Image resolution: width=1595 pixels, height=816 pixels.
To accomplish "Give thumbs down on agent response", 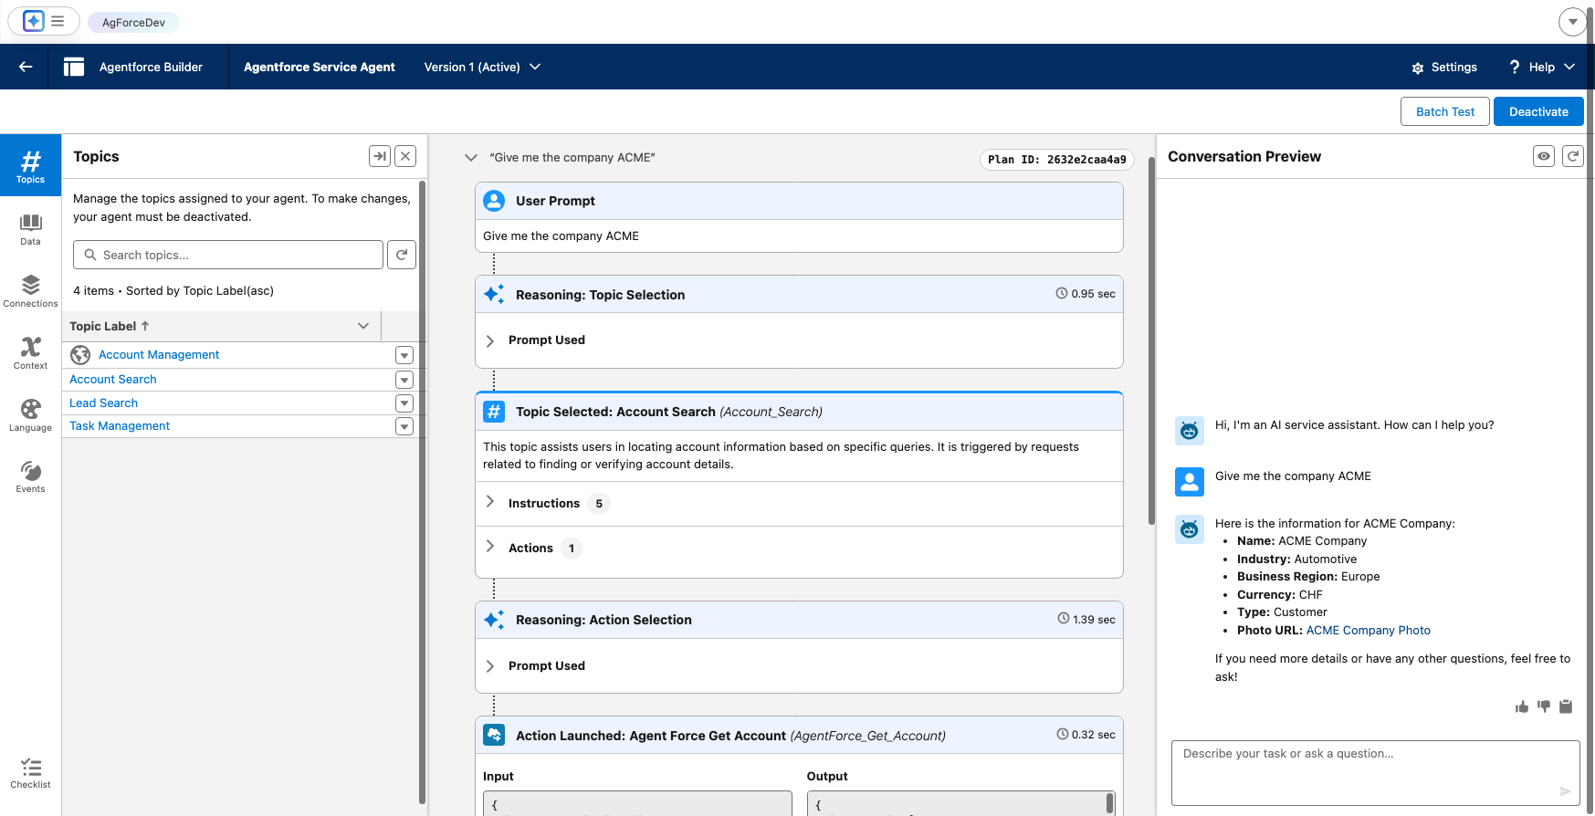I will tap(1544, 706).
